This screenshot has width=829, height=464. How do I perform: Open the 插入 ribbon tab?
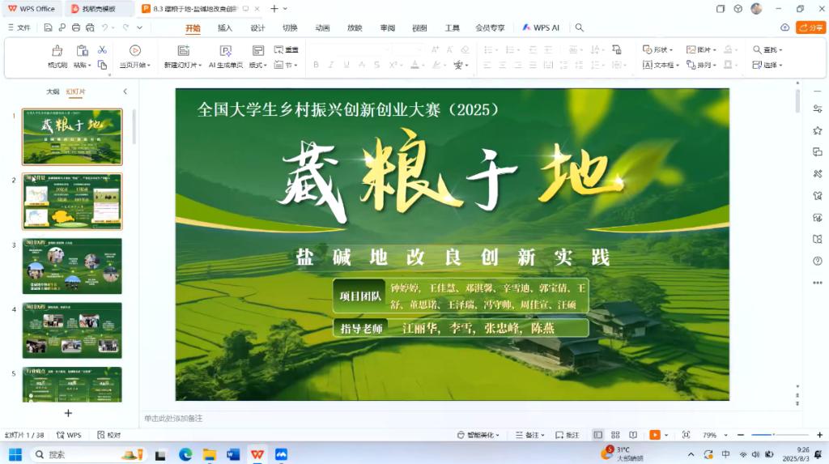pyautogui.click(x=225, y=28)
